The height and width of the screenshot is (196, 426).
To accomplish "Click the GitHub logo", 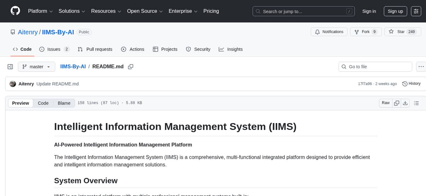I will coord(15,11).
